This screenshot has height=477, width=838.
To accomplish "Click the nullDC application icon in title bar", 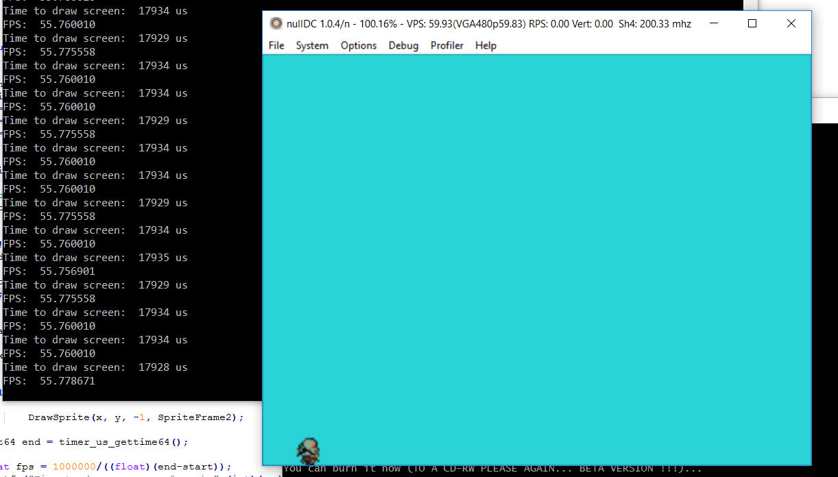I will click(x=276, y=23).
